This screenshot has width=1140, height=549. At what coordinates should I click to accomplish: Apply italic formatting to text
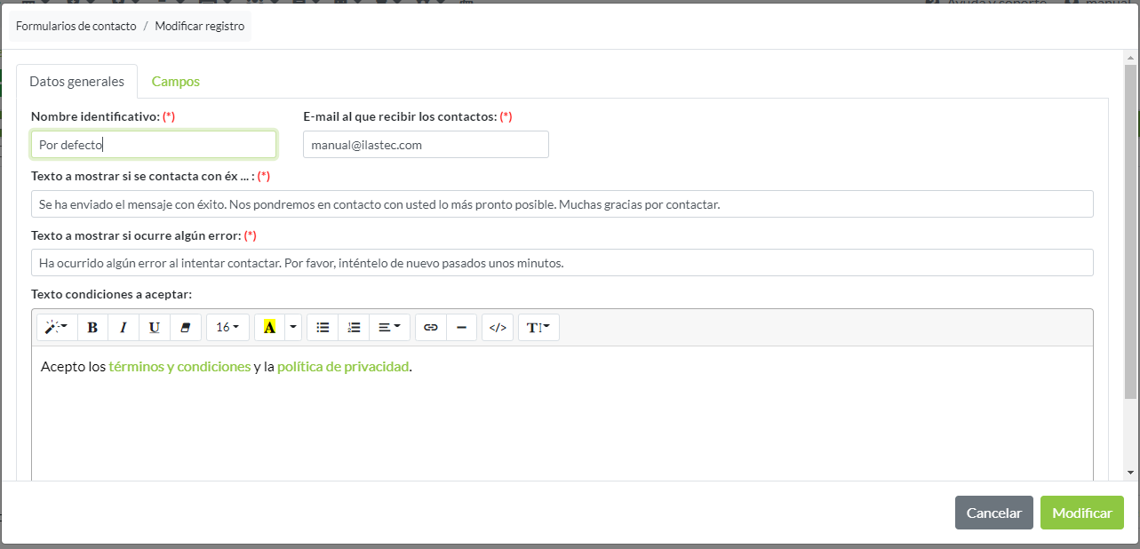click(124, 328)
